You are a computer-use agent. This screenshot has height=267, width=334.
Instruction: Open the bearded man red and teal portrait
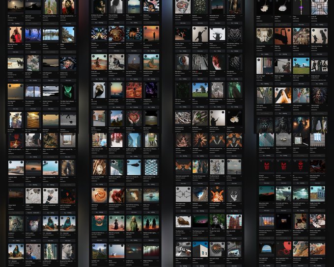pos(99,223)
